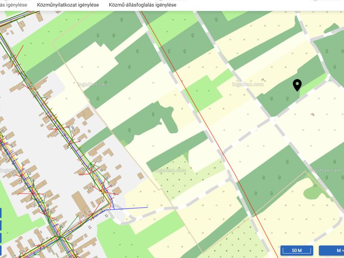Screen dimensions: 344x258
Task: Select house number 18 on the map
Action: tap(33, 245)
